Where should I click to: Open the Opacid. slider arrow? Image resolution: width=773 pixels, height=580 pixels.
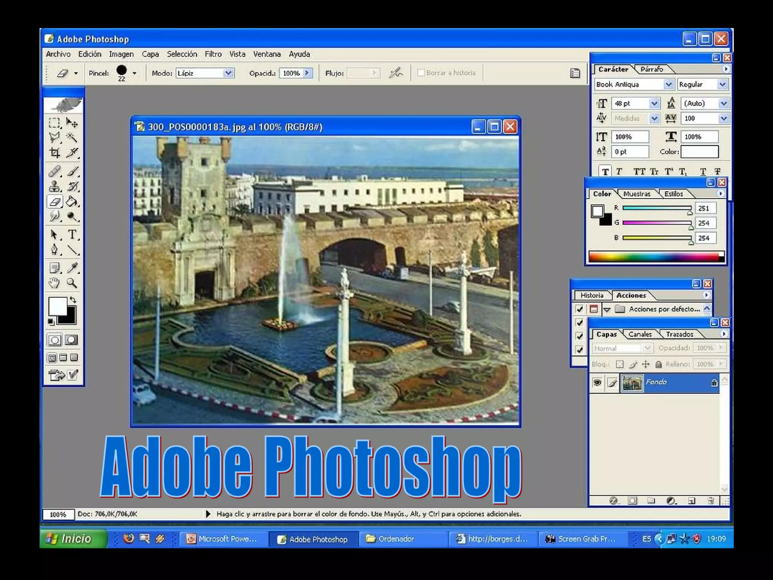pos(308,73)
